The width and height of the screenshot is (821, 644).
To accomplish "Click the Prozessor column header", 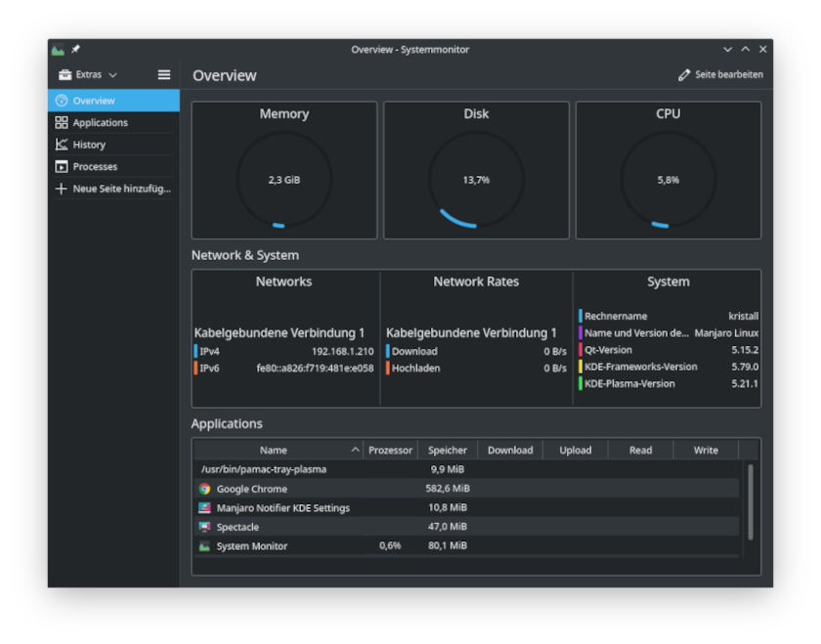I will pos(390,451).
